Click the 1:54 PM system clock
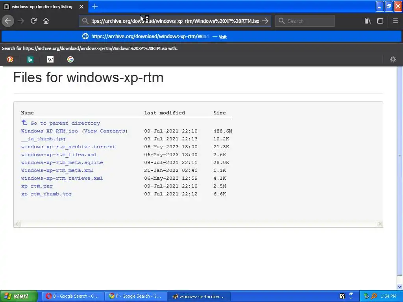 pos(388,296)
